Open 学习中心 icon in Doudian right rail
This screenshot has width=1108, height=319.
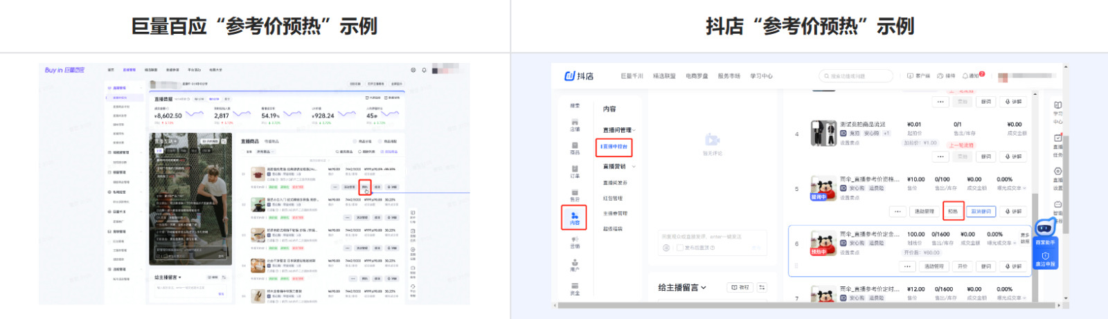click(1058, 105)
